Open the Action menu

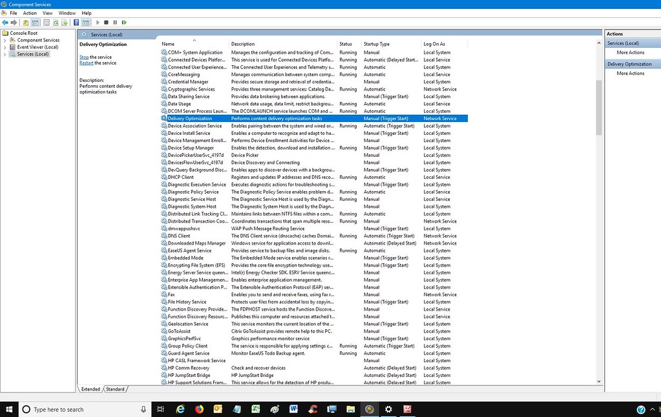(x=30, y=13)
